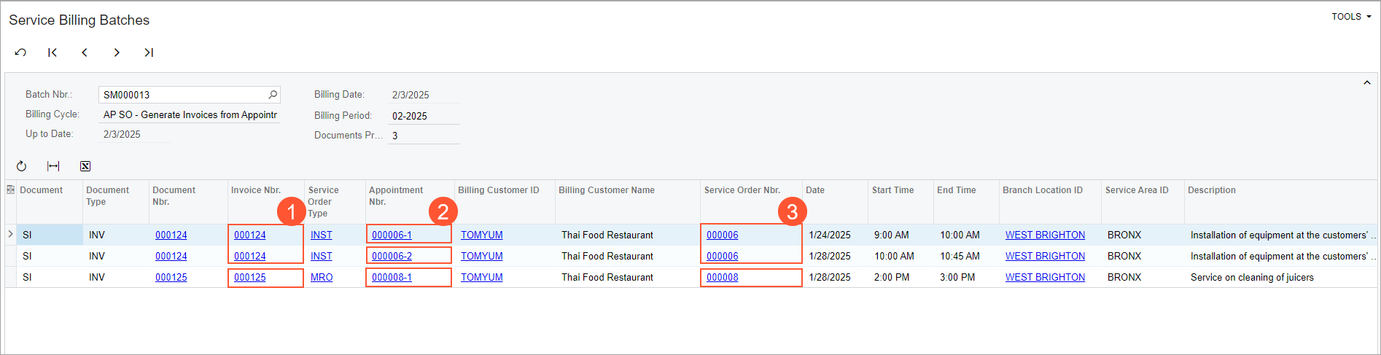Click the MRO service order type link
Image resolution: width=1381 pixels, height=355 pixels.
pos(322,278)
